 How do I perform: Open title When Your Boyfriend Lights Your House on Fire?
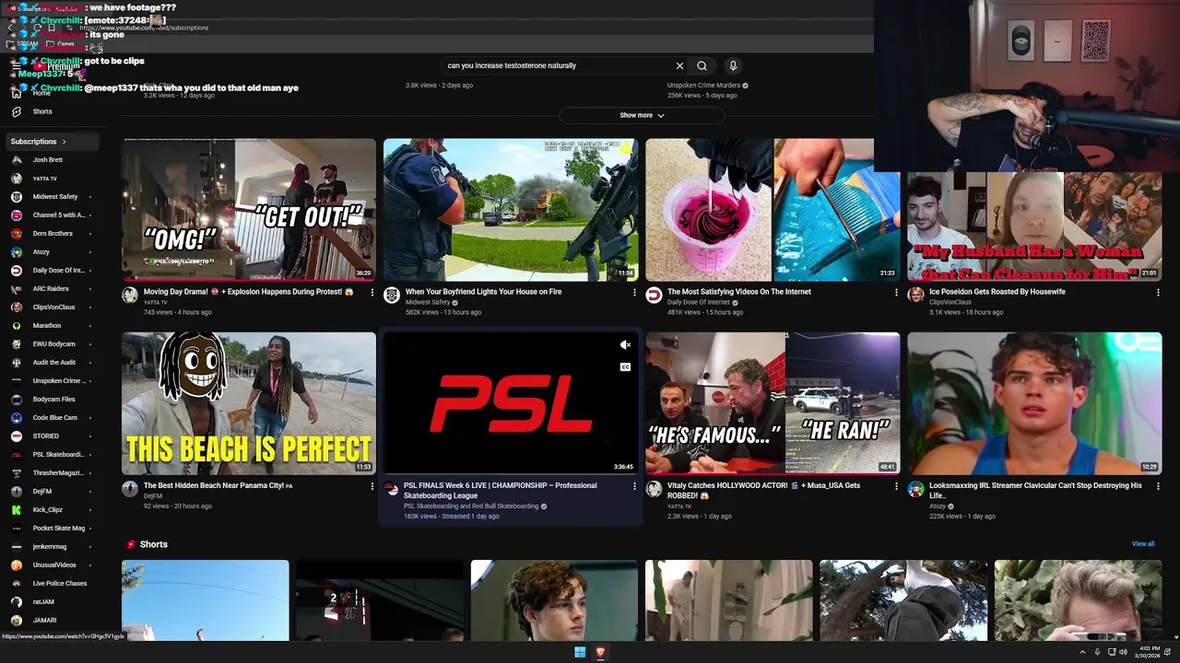483,292
